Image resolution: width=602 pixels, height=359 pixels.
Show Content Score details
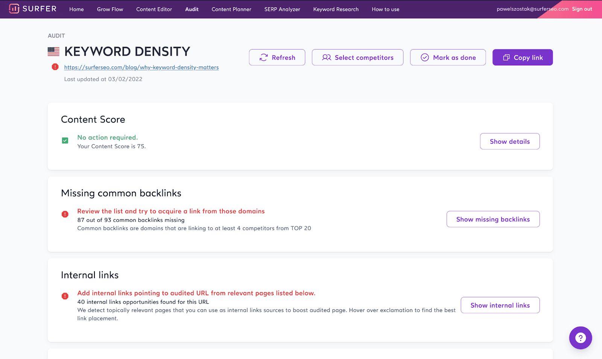[x=510, y=141]
